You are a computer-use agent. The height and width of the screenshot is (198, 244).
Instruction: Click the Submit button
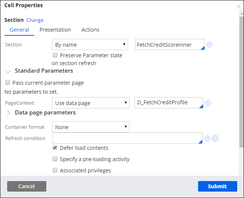[x=217, y=186]
